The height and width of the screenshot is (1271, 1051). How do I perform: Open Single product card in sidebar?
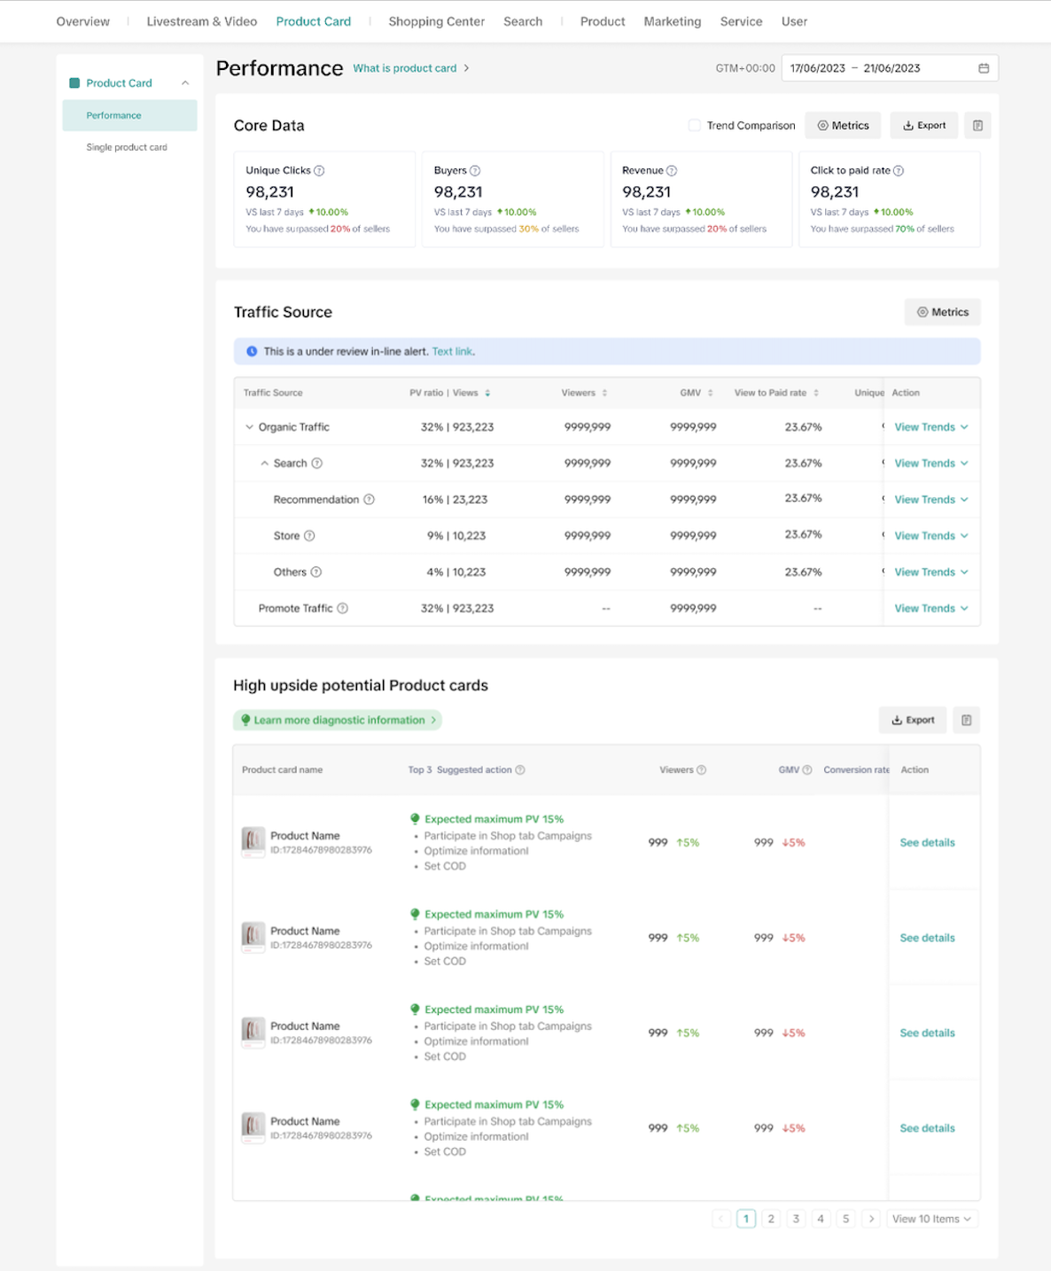(127, 147)
